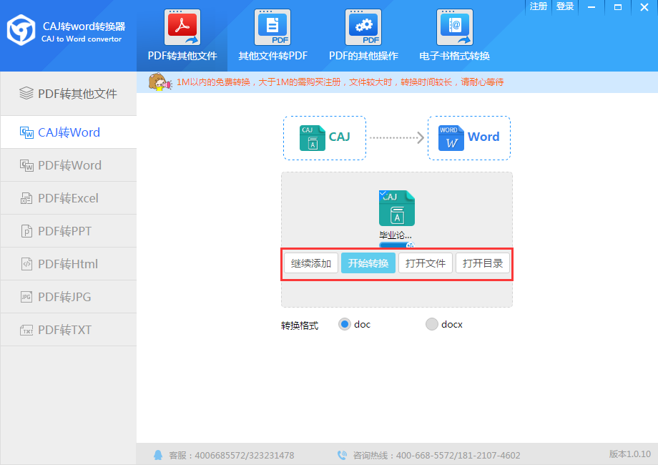Viewport: 658px width, 465px height.
Task: Click the 注册 link in title bar
Action: (x=539, y=6)
